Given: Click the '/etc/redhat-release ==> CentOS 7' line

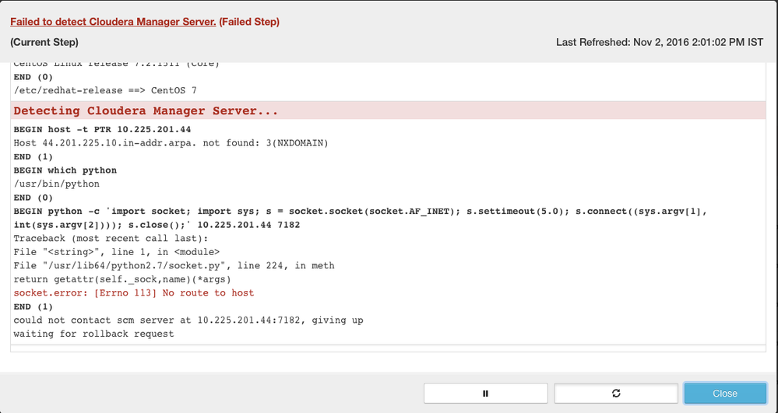Looking at the screenshot, I should pyautogui.click(x=105, y=90).
